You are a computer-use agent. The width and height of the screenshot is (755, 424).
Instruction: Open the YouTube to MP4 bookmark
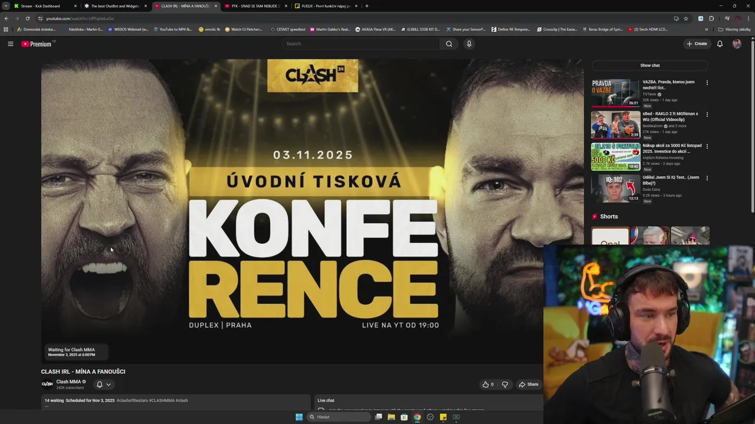click(172, 29)
